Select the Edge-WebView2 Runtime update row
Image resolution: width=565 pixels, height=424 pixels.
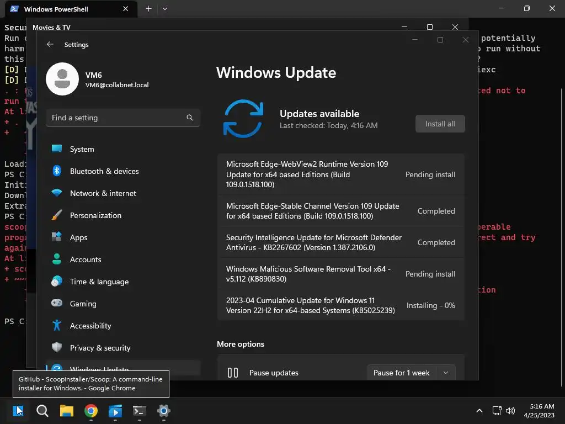(340, 174)
